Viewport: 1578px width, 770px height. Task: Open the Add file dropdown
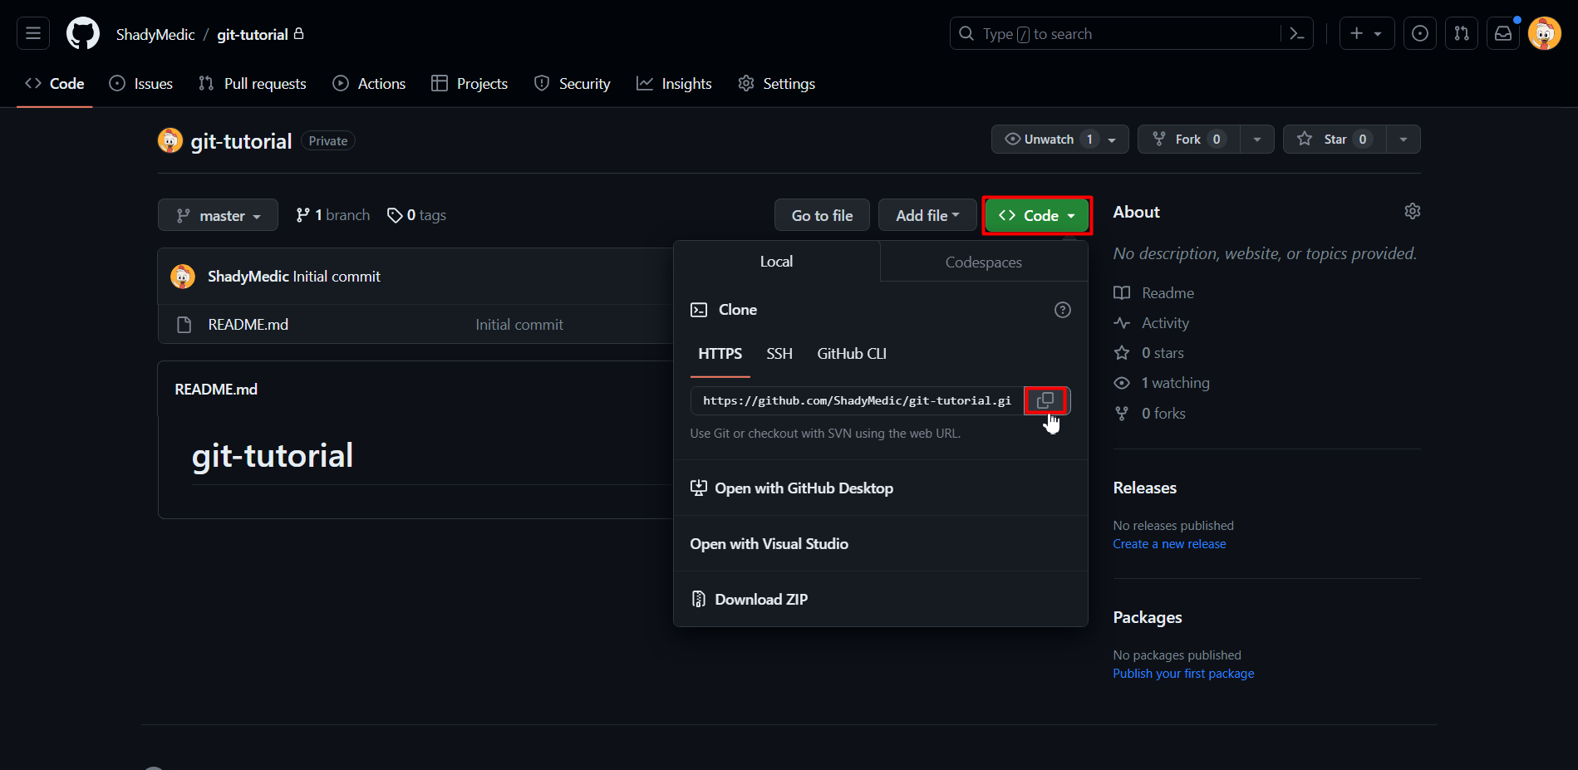(927, 216)
